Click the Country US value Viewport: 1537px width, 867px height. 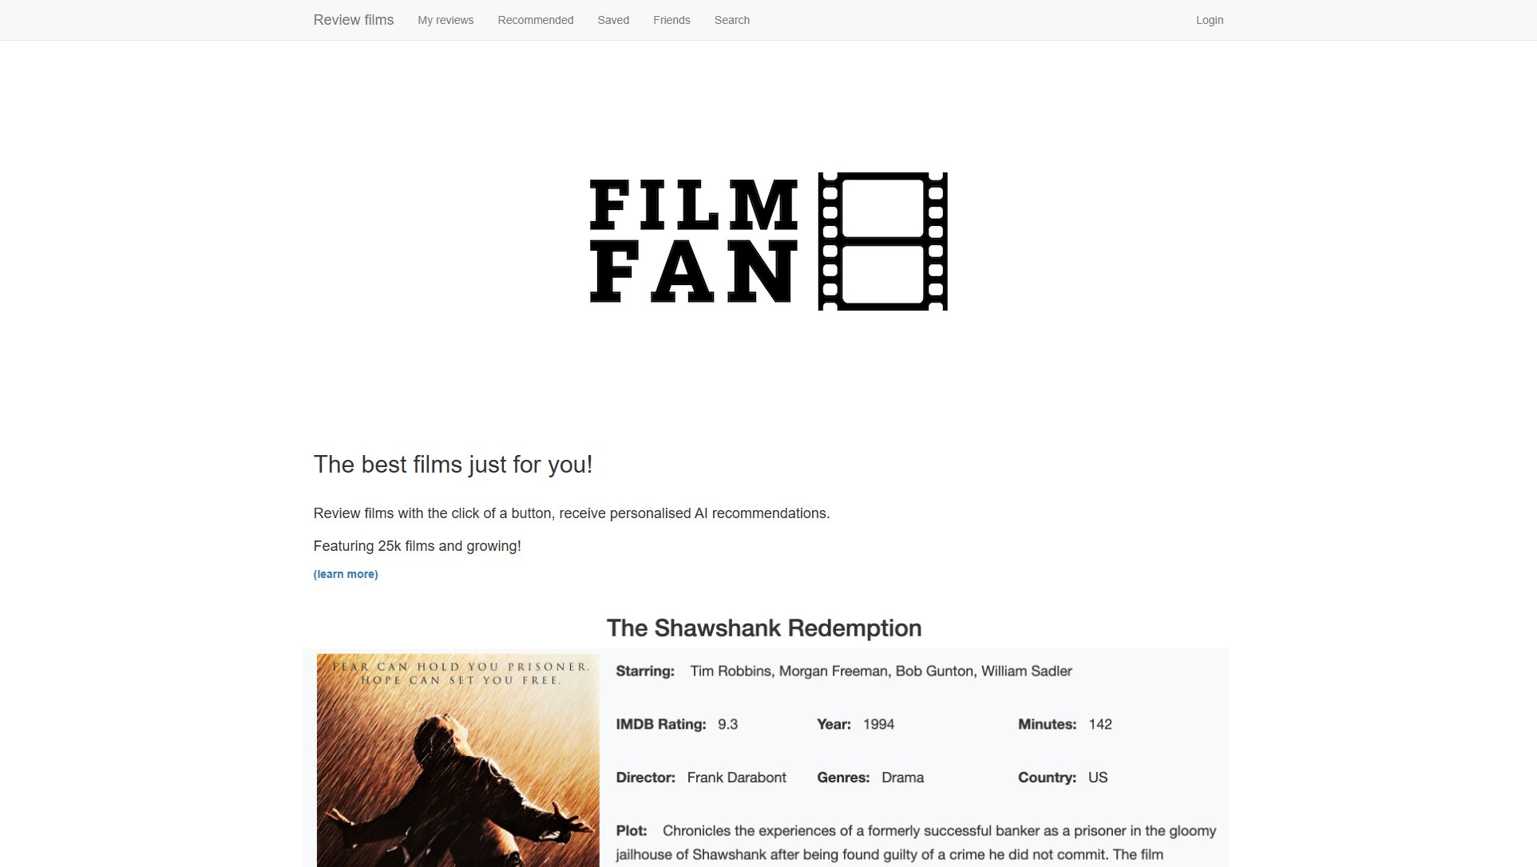pyautogui.click(x=1098, y=778)
